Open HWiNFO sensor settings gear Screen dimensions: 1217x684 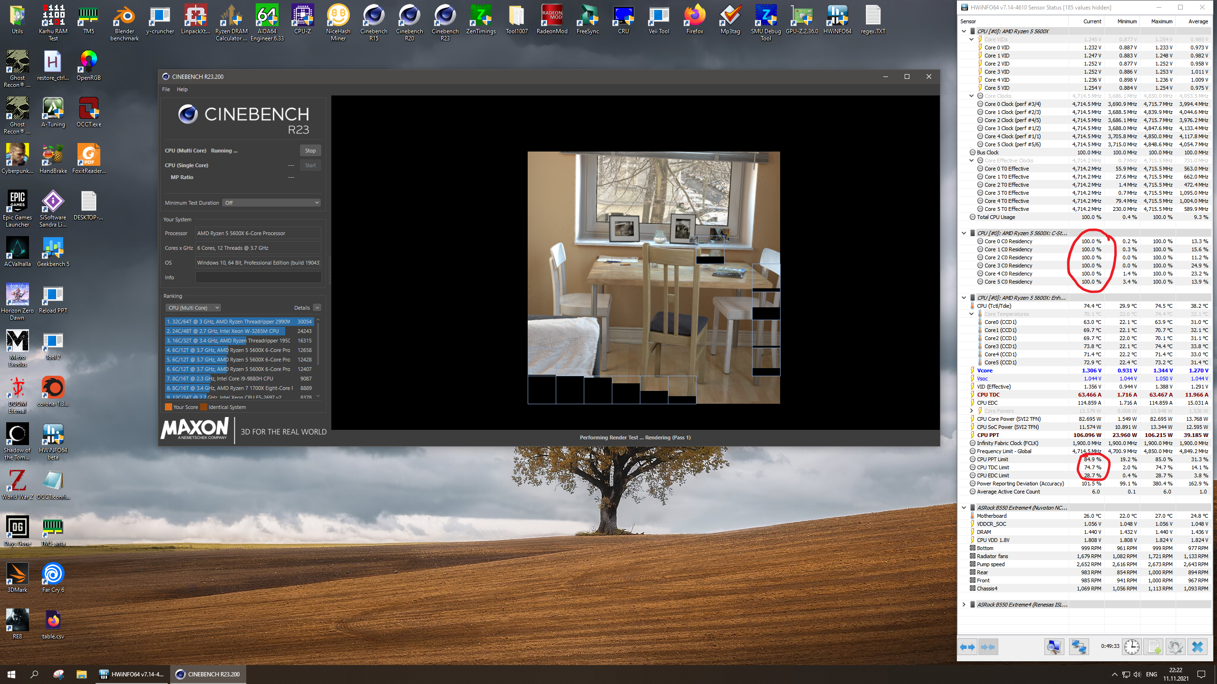pos(1175,647)
